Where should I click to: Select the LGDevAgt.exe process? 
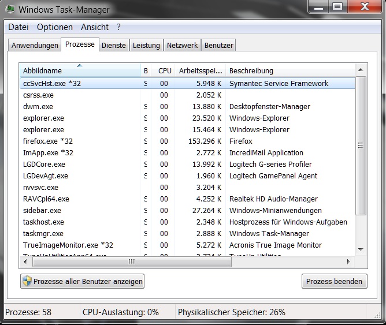pyautogui.click(x=187, y=175)
